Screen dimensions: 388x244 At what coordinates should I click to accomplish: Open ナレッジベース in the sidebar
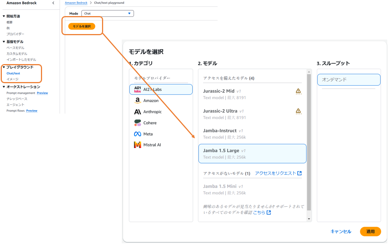[17, 99]
